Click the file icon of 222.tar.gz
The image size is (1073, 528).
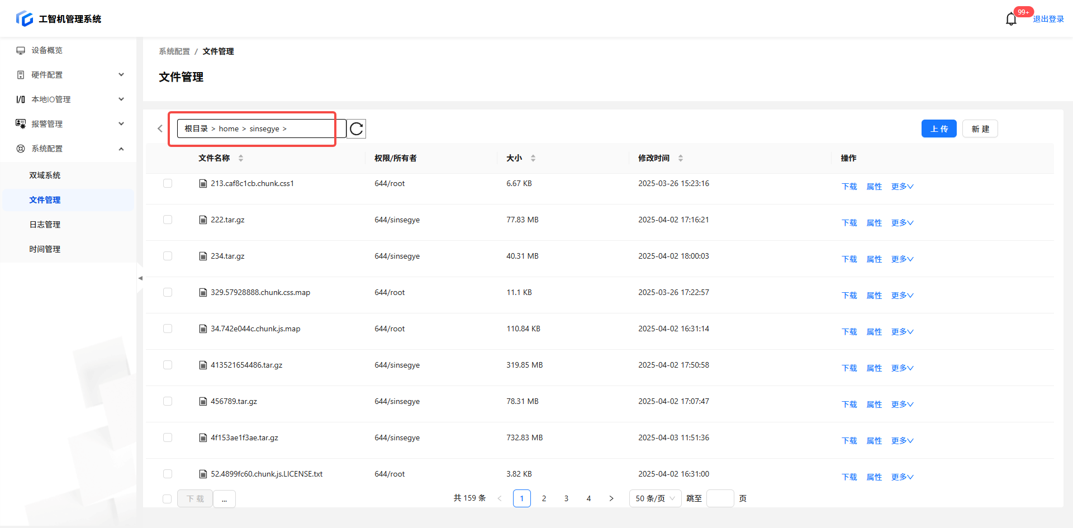point(203,220)
